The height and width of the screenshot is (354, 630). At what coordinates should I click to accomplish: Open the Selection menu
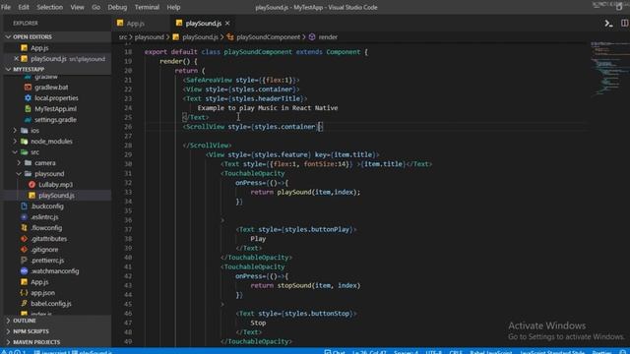50,7
